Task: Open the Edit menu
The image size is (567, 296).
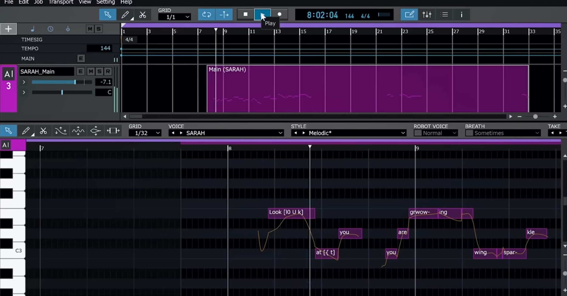Action: point(24,2)
